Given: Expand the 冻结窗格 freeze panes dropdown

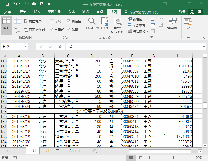Looking at the screenshot, I should click(x=137, y=31).
